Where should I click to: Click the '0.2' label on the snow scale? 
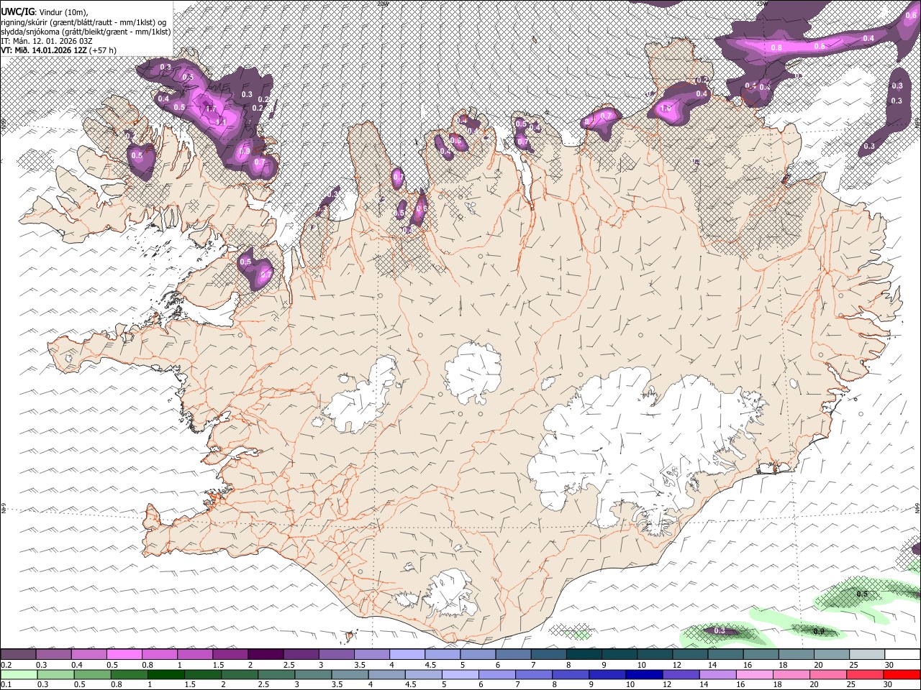click(x=6, y=665)
